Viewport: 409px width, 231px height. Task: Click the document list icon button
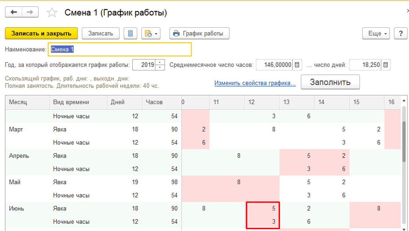click(130, 33)
